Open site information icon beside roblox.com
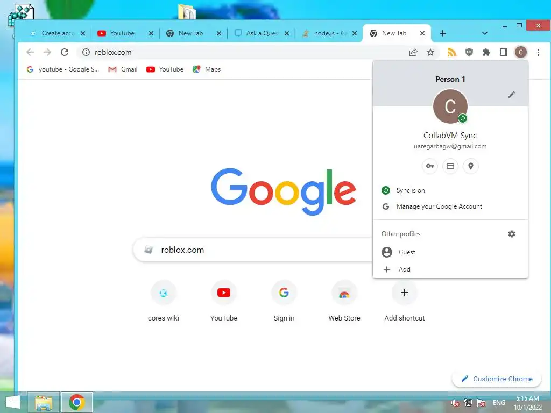 86,52
